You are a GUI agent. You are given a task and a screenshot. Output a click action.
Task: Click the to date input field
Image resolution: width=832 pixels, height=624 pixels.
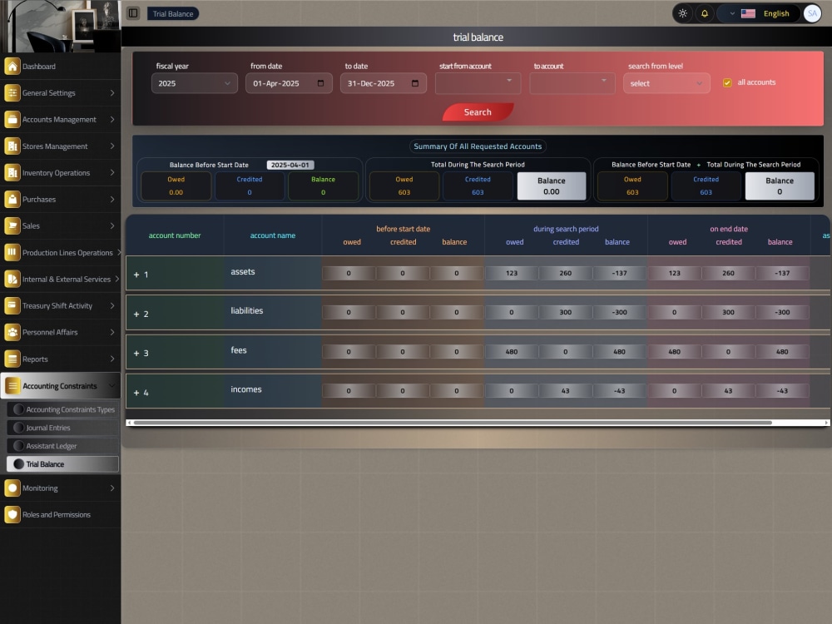pyautogui.click(x=383, y=83)
